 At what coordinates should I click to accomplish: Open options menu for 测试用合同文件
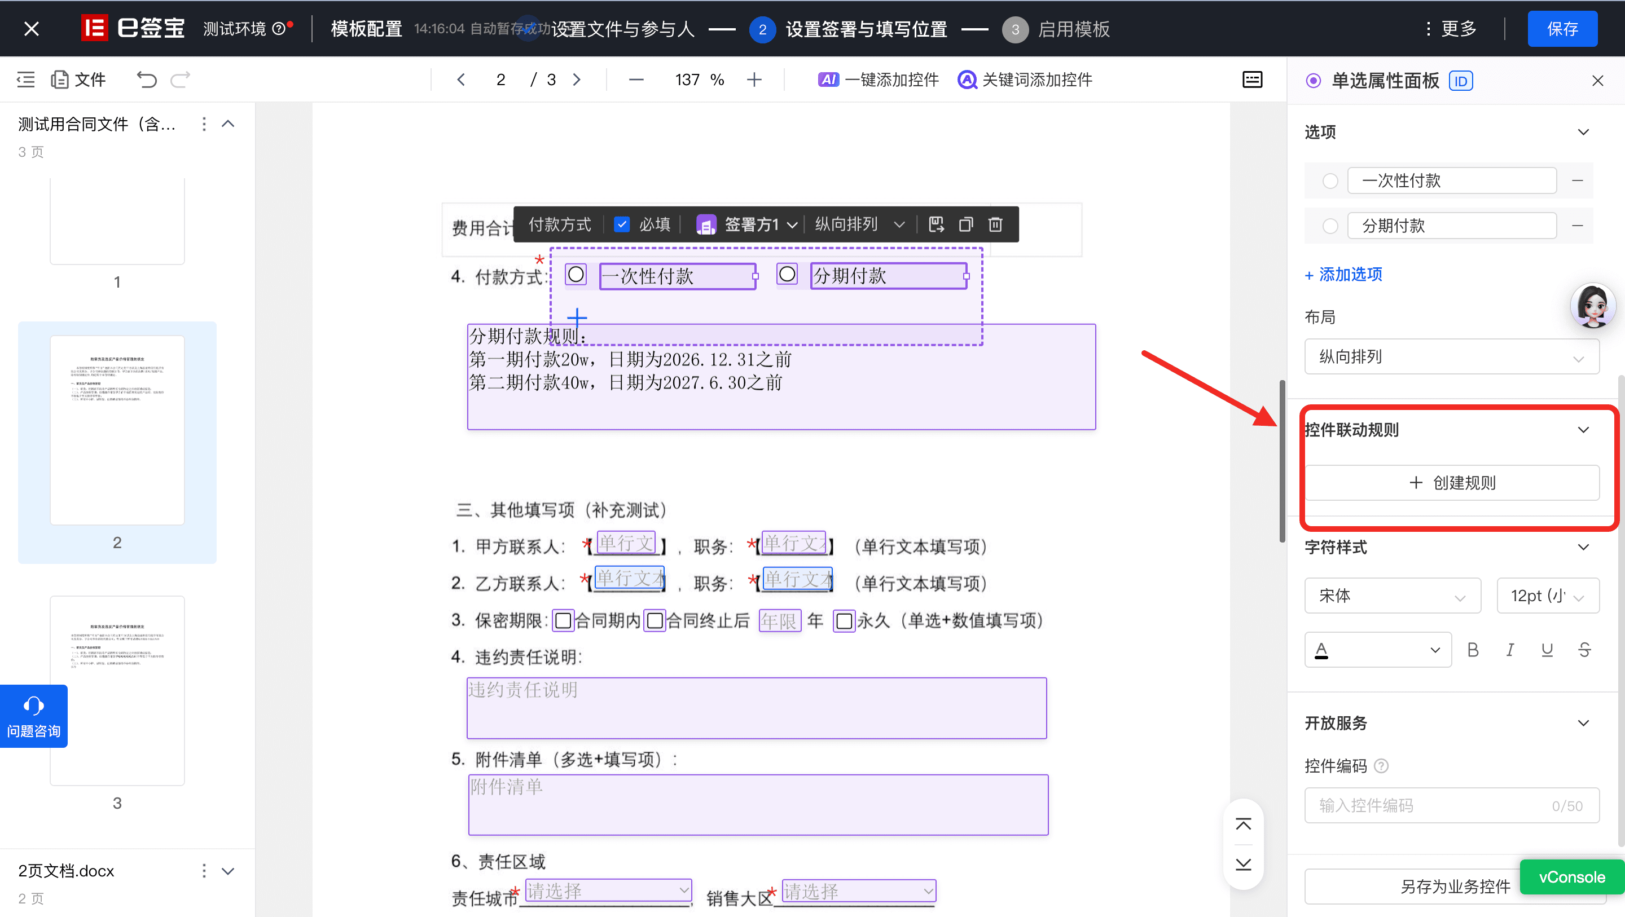[204, 124]
